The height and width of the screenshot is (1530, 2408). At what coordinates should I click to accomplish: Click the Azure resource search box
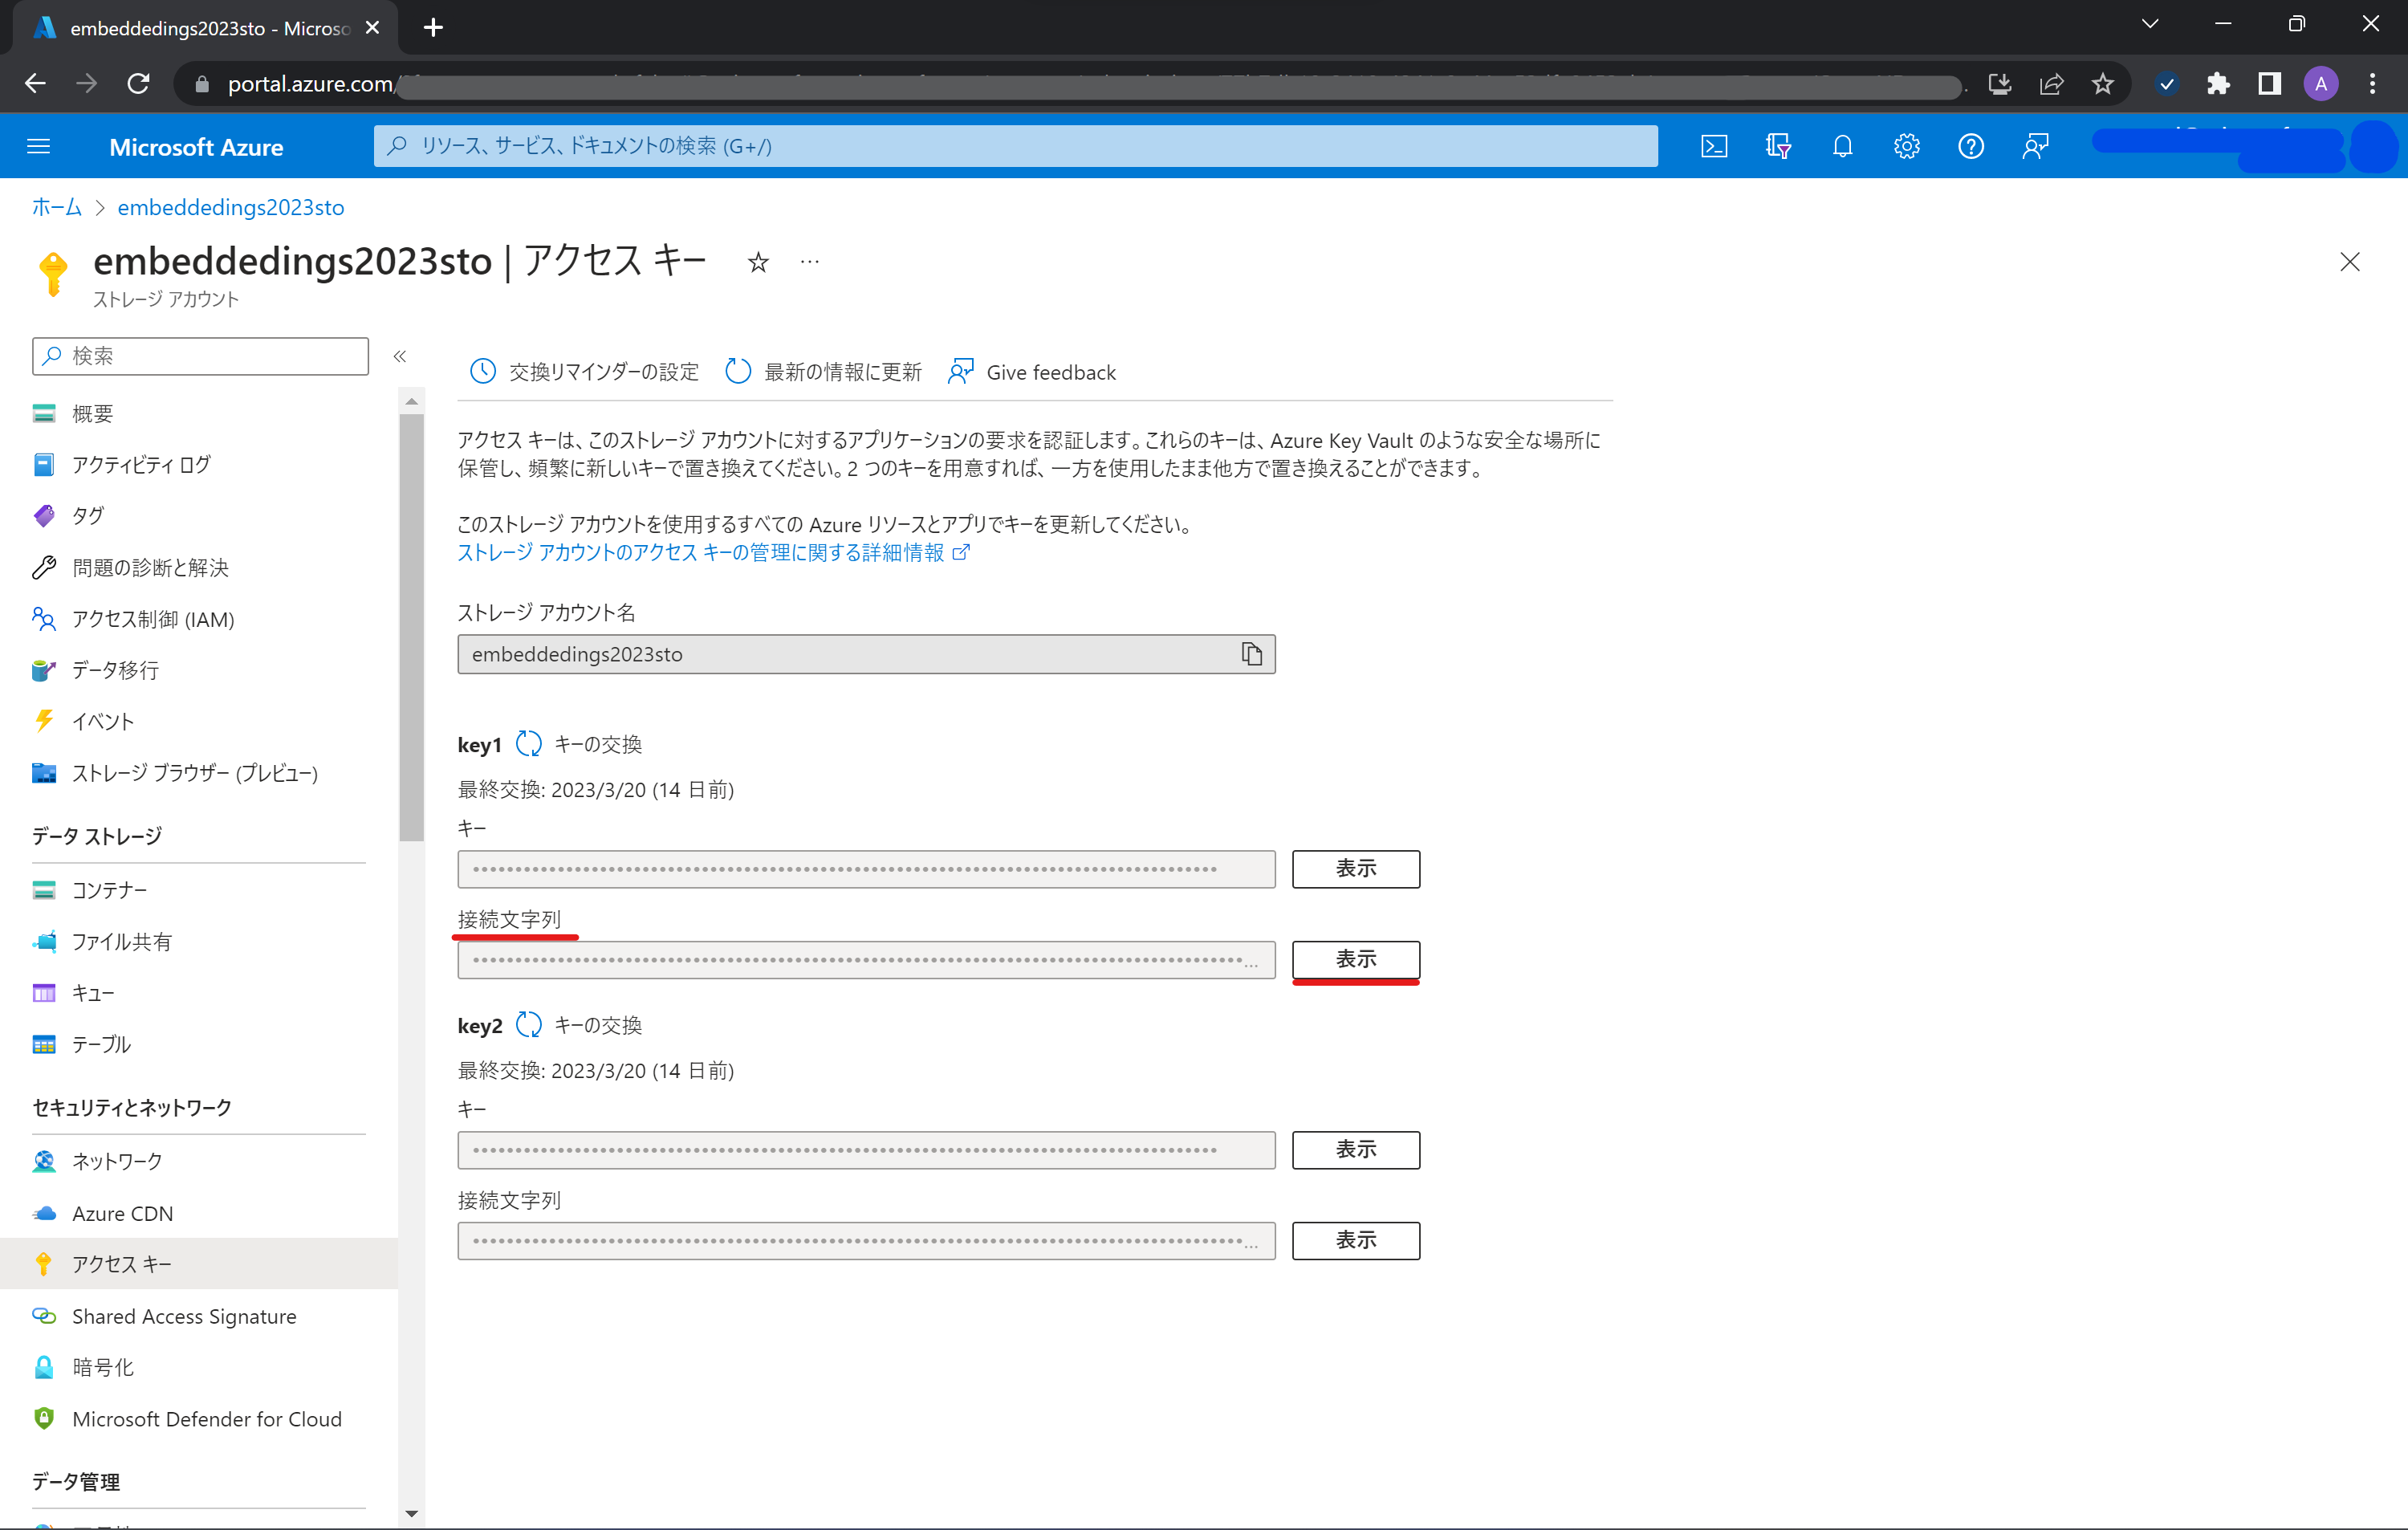click(1015, 146)
